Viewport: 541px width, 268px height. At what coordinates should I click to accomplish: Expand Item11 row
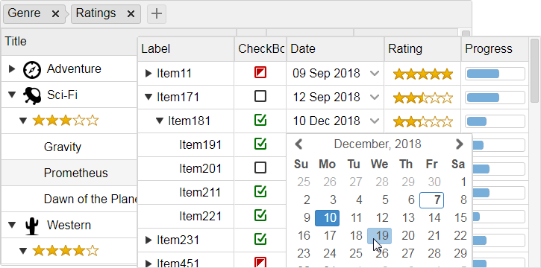(x=148, y=73)
